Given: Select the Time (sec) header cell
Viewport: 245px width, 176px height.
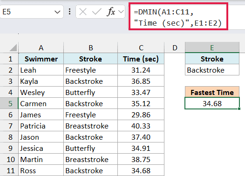Looking at the screenshot, I should 141,59.
